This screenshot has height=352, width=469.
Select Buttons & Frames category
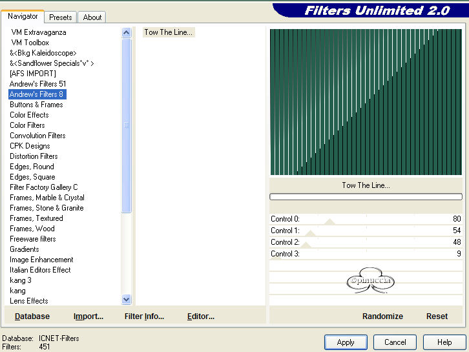click(36, 105)
